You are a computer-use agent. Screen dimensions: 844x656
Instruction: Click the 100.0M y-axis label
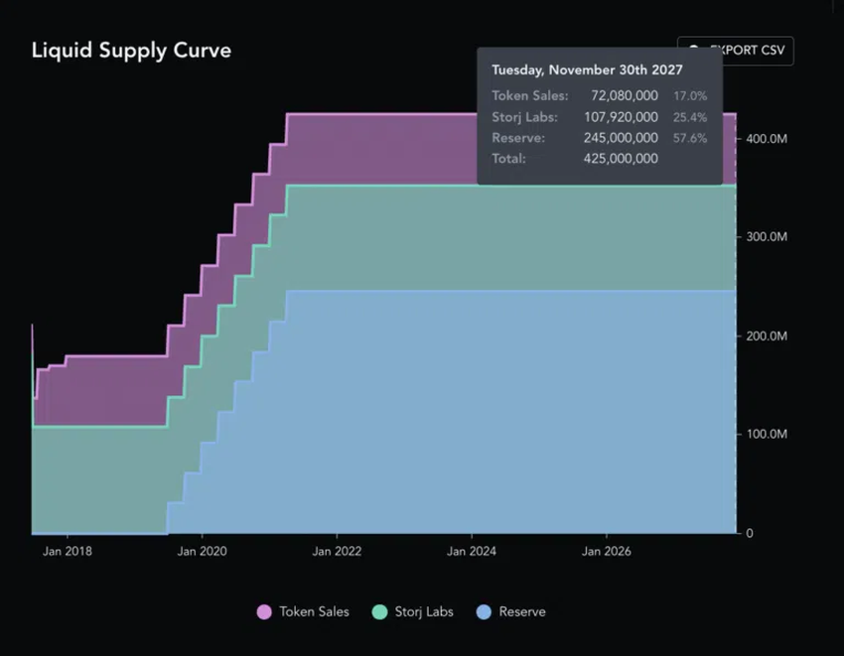[767, 435]
